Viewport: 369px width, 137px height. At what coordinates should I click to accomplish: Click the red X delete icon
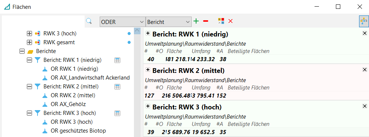[x=230, y=21]
